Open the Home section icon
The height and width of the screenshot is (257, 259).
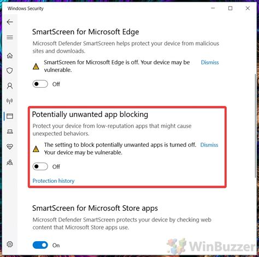[x=10, y=56]
